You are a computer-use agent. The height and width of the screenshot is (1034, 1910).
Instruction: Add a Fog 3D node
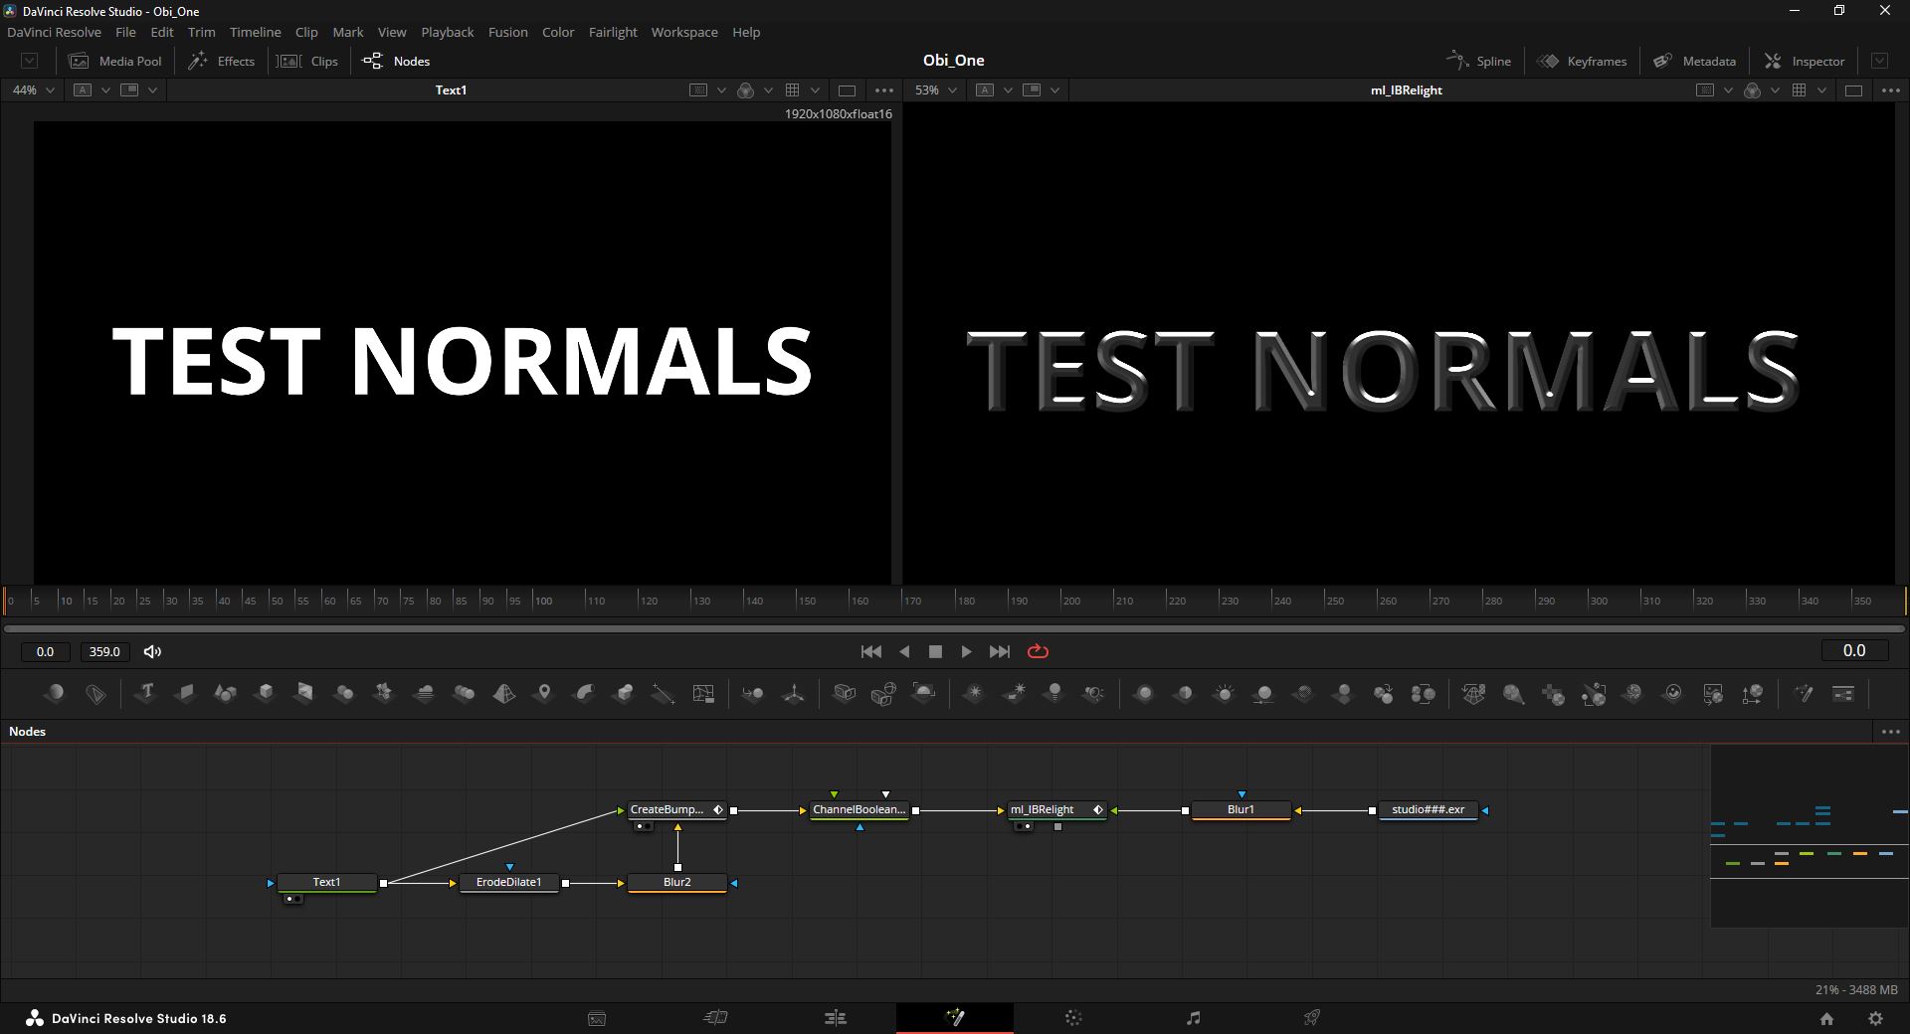click(x=424, y=693)
